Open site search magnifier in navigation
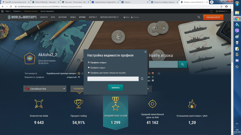 [x=199, y=17]
